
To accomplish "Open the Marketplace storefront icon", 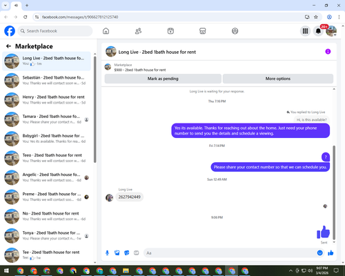I will (x=202, y=31).
